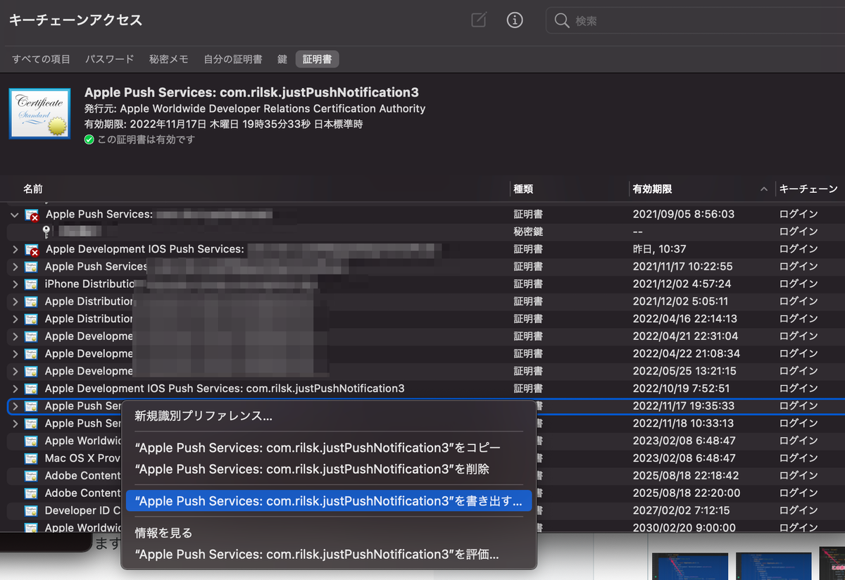Expand Apple Development row expiring 2022/04/21
This screenshot has width=845, height=580.
point(15,336)
